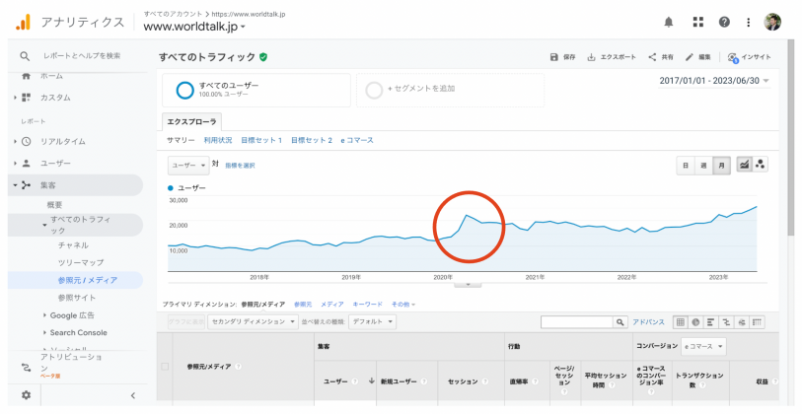
Task: Open the date range 2017/01/01 - 2023/06/30 picker
Action: [x=714, y=81]
